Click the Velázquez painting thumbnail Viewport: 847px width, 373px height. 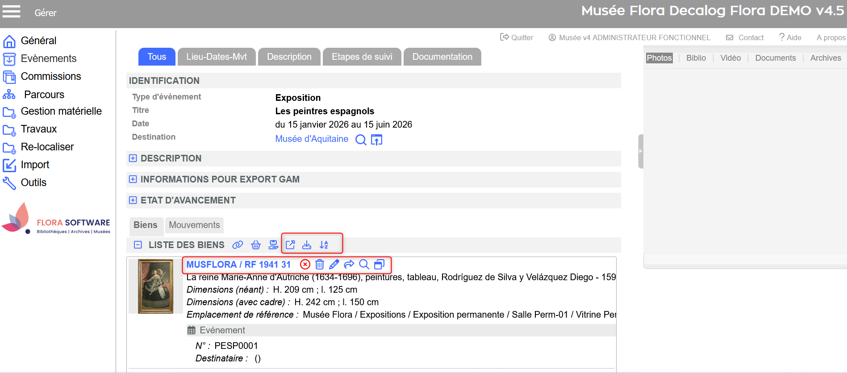pos(155,286)
